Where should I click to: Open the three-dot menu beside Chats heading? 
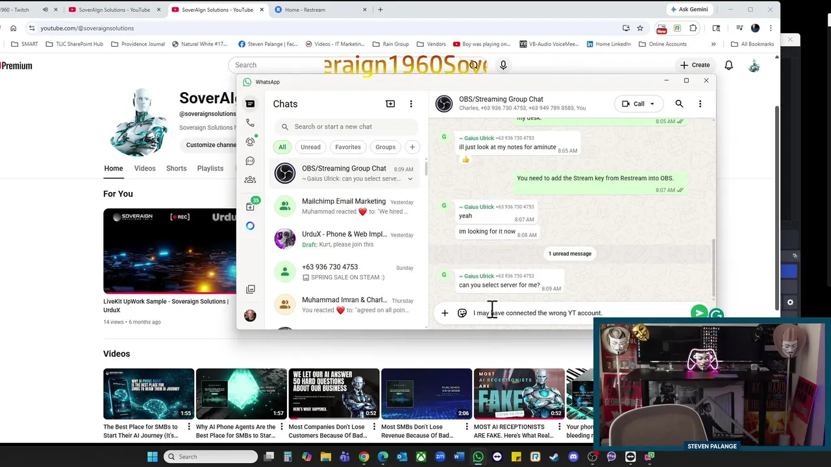(411, 104)
